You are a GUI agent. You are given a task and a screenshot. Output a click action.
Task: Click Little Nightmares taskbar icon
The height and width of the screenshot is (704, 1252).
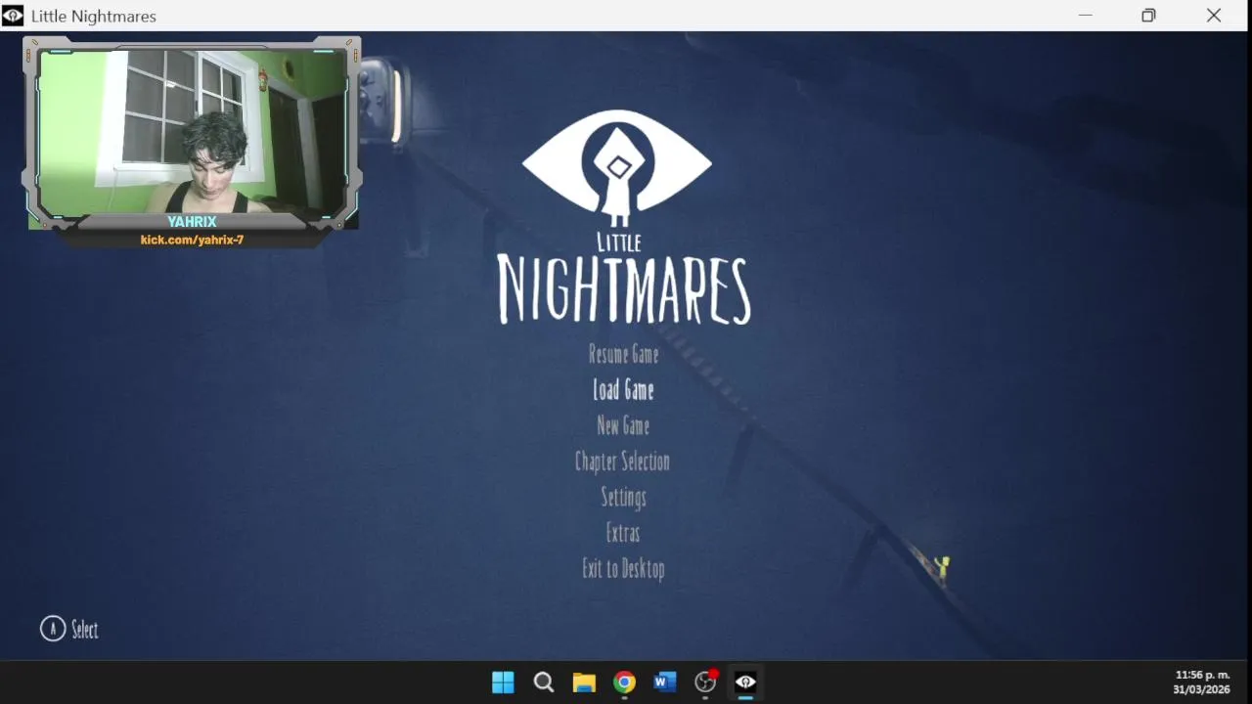tap(745, 682)
